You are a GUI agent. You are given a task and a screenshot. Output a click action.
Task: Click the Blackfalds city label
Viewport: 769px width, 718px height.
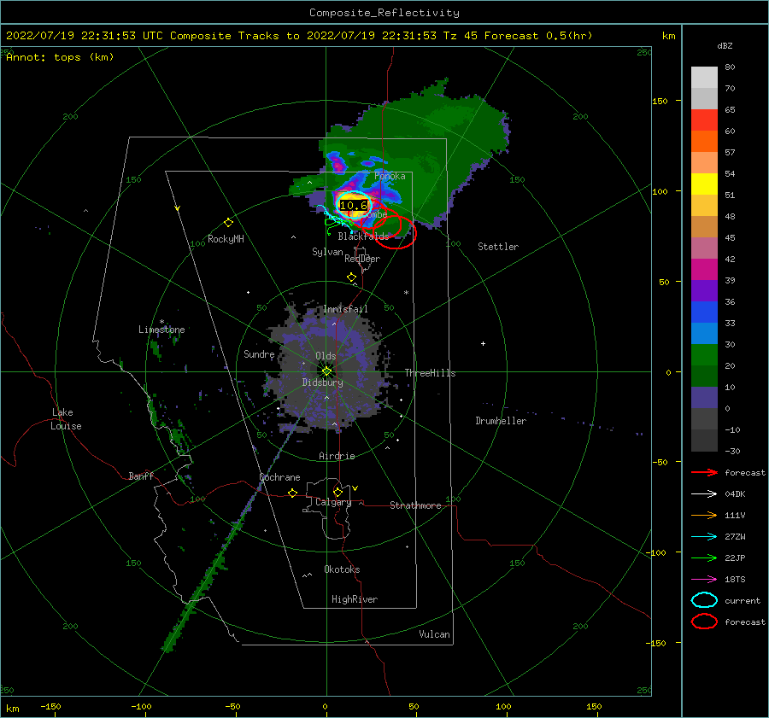click(363, 236)
